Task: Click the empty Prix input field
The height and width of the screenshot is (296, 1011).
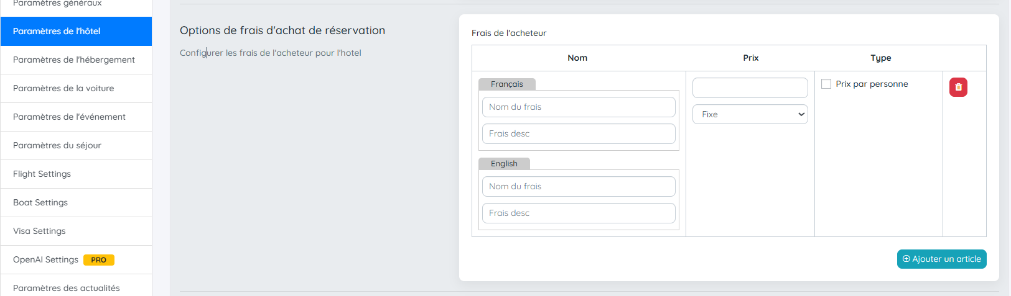Action: pos(750,87)
